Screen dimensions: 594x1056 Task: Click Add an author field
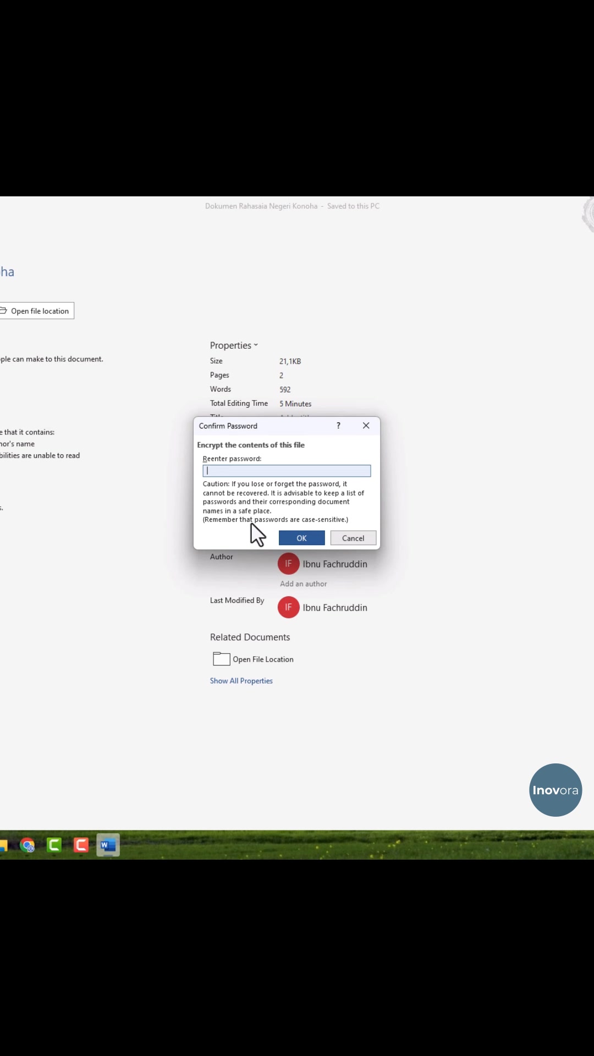[x=303, y=584]
